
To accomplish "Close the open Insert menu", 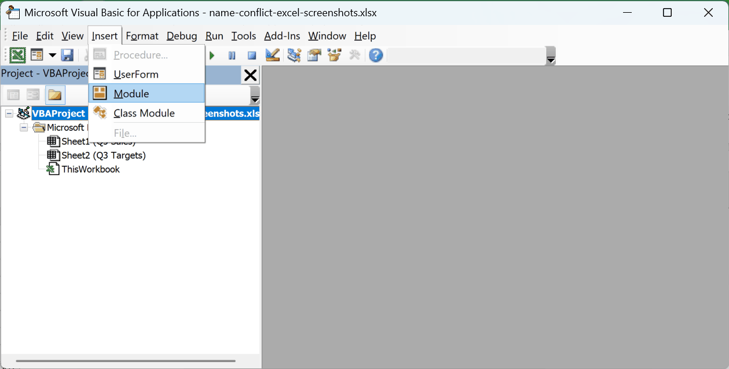I will [x=105, y=36].
